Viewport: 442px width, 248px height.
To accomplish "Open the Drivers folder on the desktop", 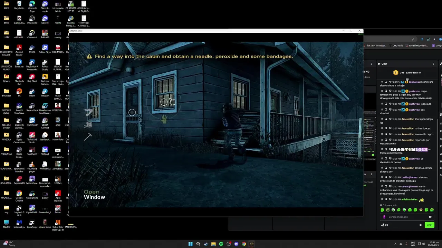I will point(7,78).
